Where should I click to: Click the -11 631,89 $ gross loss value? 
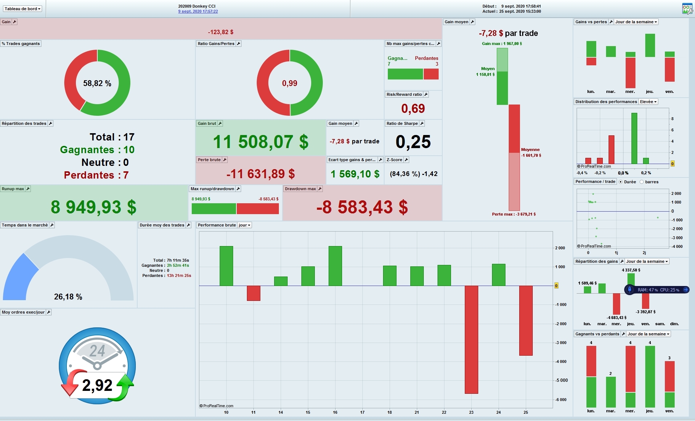coord(261,174)
